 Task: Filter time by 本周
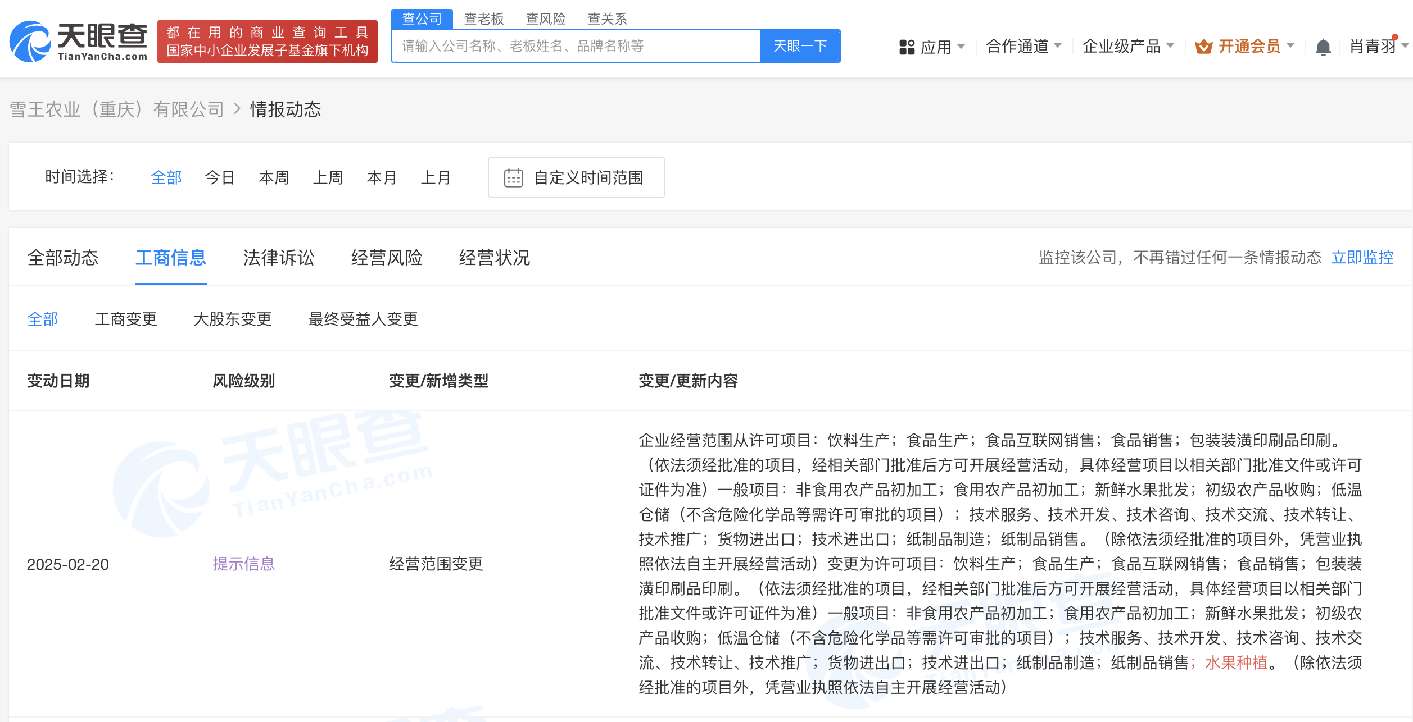point(274,178)
